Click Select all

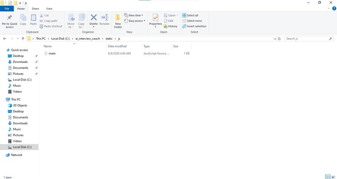(x=190, y=15)
